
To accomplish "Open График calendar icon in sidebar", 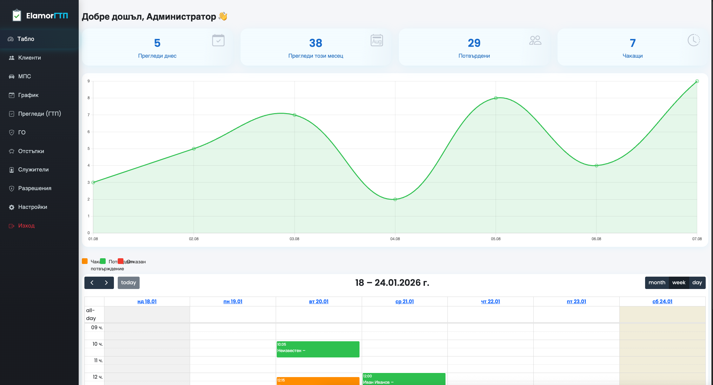I will tap(12, 95).
